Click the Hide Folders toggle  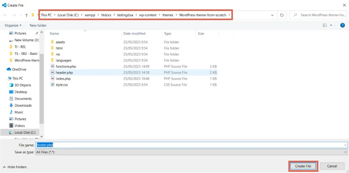15,167
